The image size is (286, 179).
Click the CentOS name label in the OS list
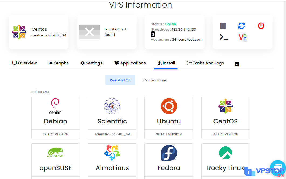pyautogui.click(x=226, y=121)
